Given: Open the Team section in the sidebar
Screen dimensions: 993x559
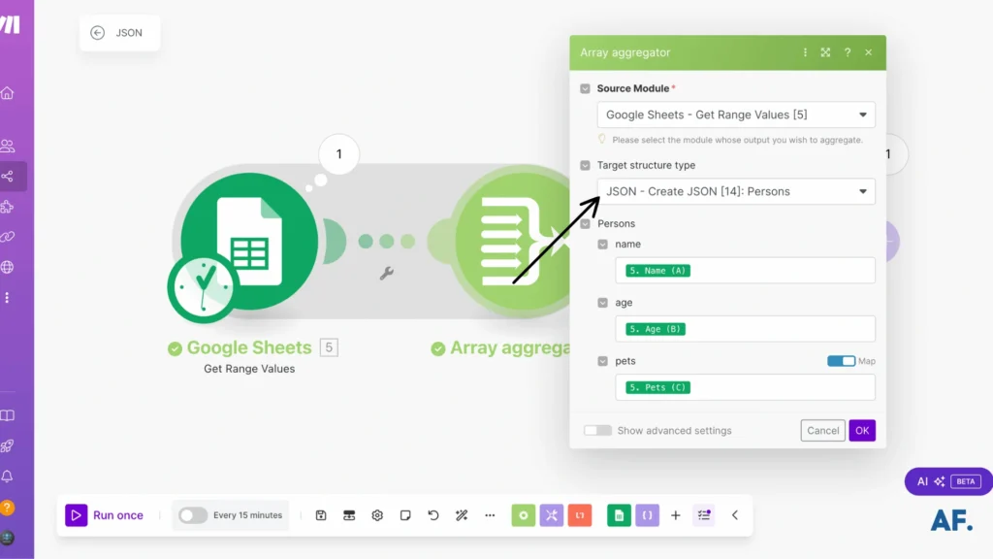Looking at the screenshot, I should click(8, 146).
